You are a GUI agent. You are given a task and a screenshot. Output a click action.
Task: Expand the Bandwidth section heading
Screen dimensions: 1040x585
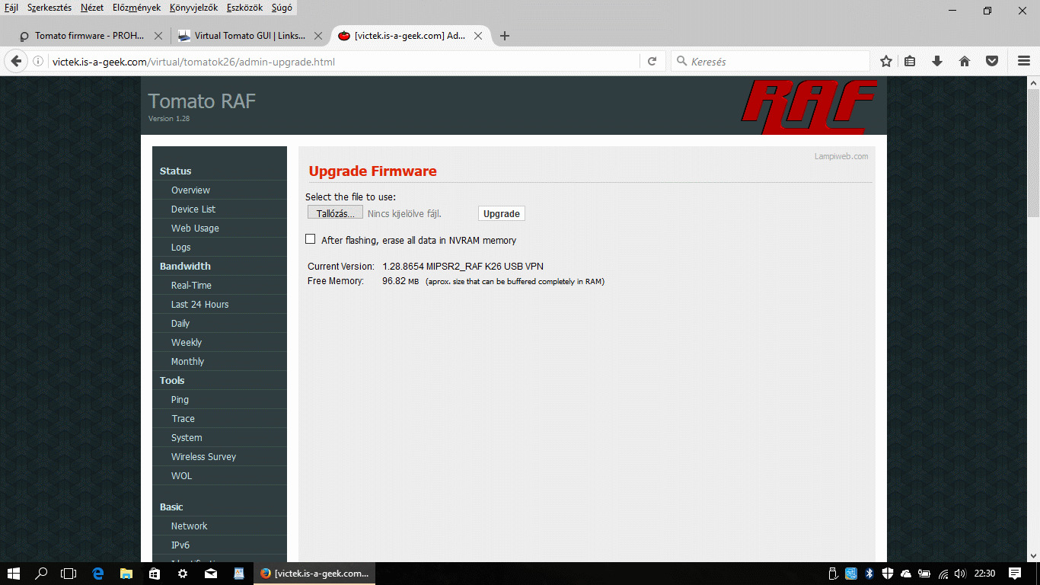tap(185, 267)
